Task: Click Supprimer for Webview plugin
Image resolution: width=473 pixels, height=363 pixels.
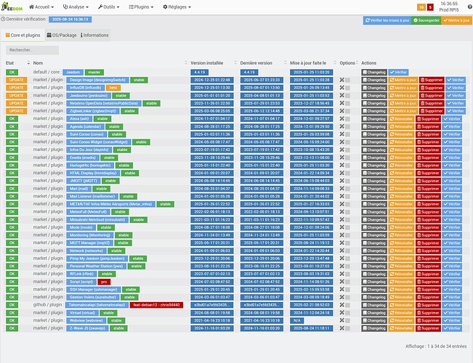Action: [428, 320]
